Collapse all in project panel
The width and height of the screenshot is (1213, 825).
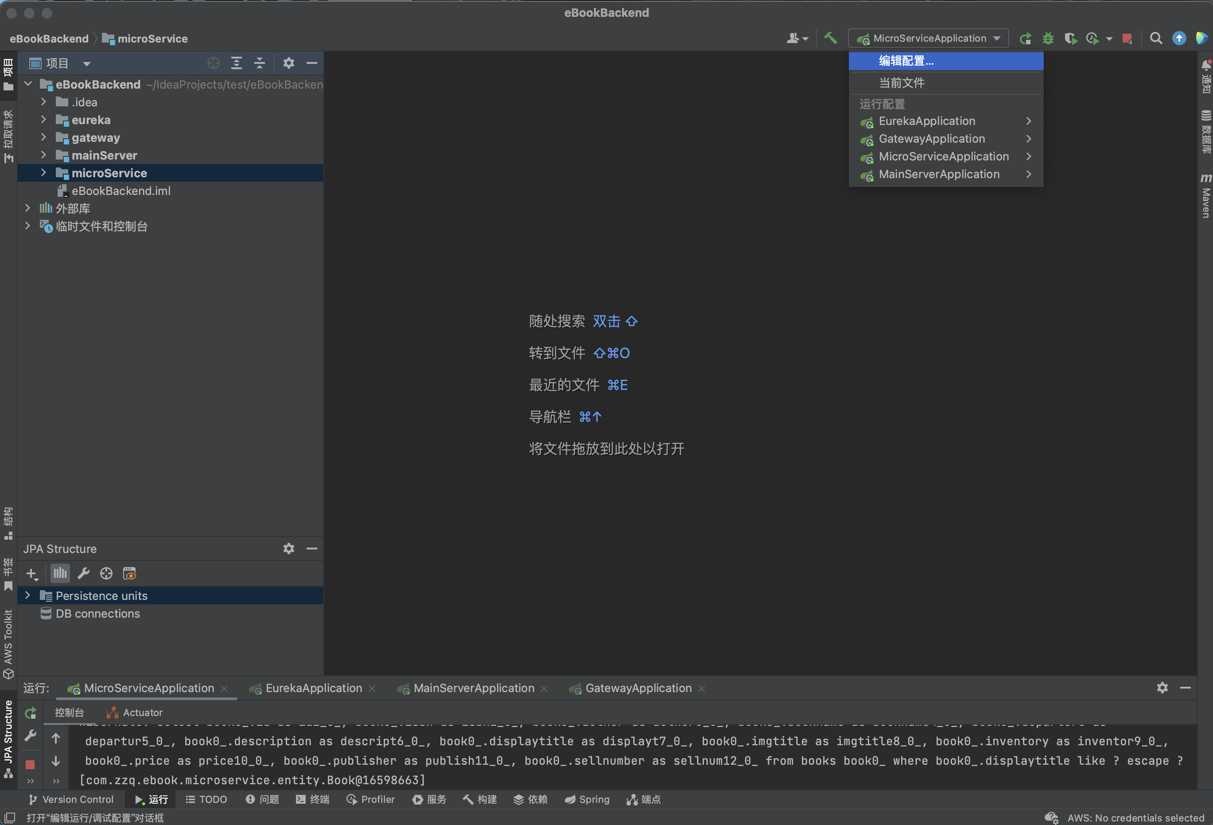(260, 63)
